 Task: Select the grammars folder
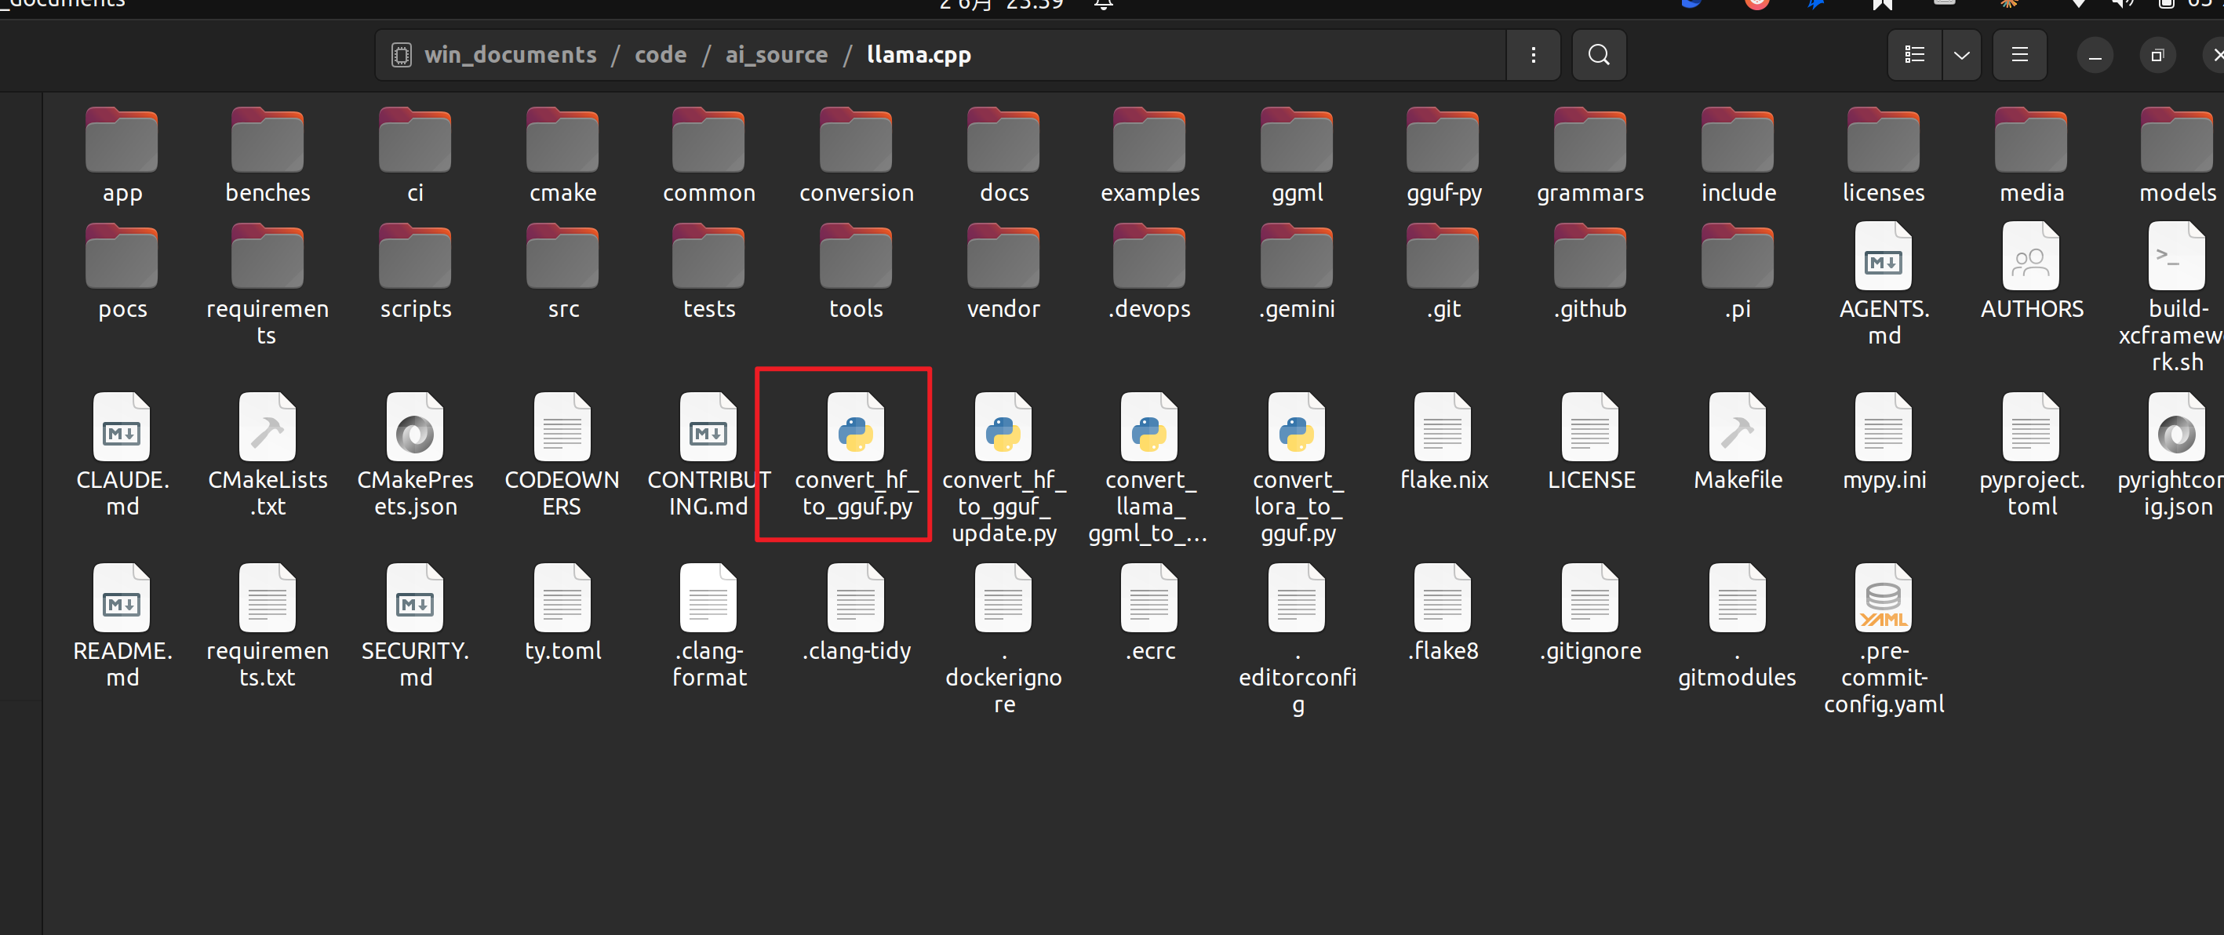click(1590, 156)
